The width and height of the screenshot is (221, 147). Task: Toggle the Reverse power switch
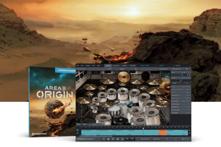click(x=187, y=86)
